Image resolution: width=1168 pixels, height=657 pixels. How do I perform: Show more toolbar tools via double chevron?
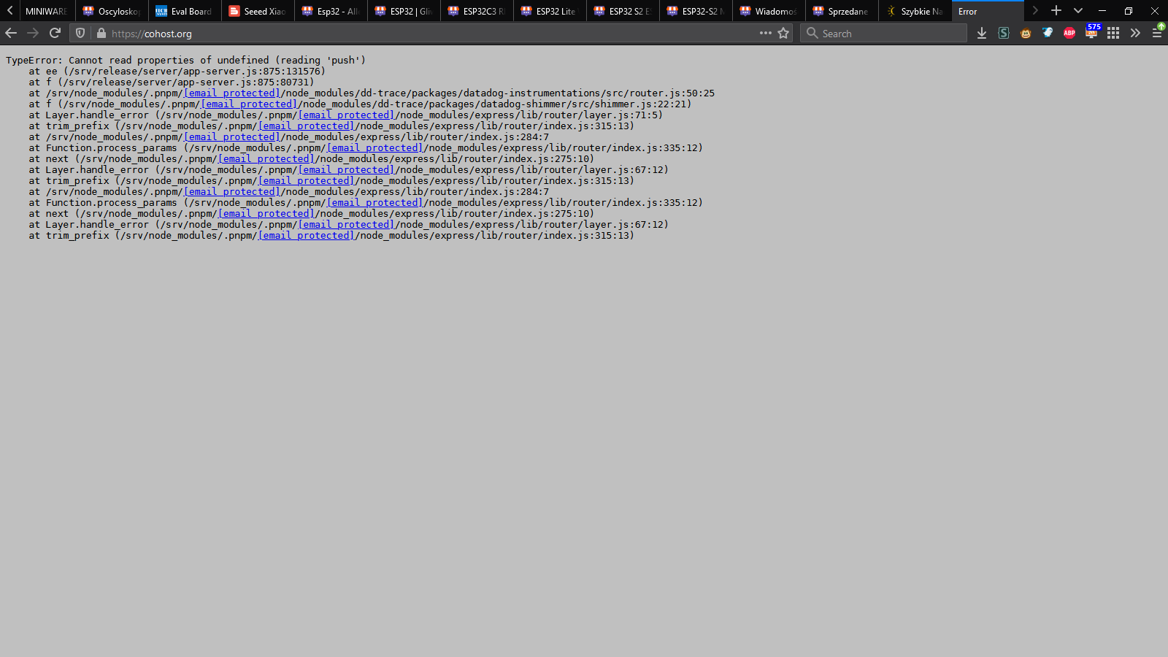[1135, 33]
